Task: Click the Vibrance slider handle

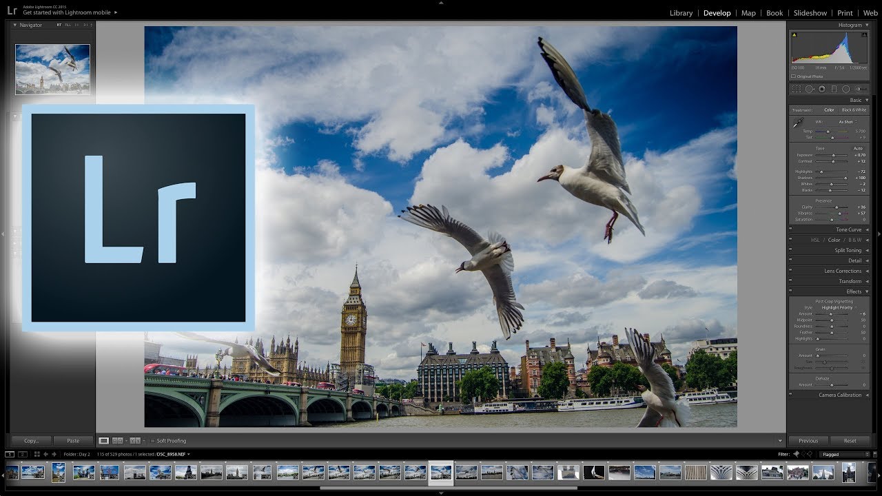Action: (x=840, y=213)
